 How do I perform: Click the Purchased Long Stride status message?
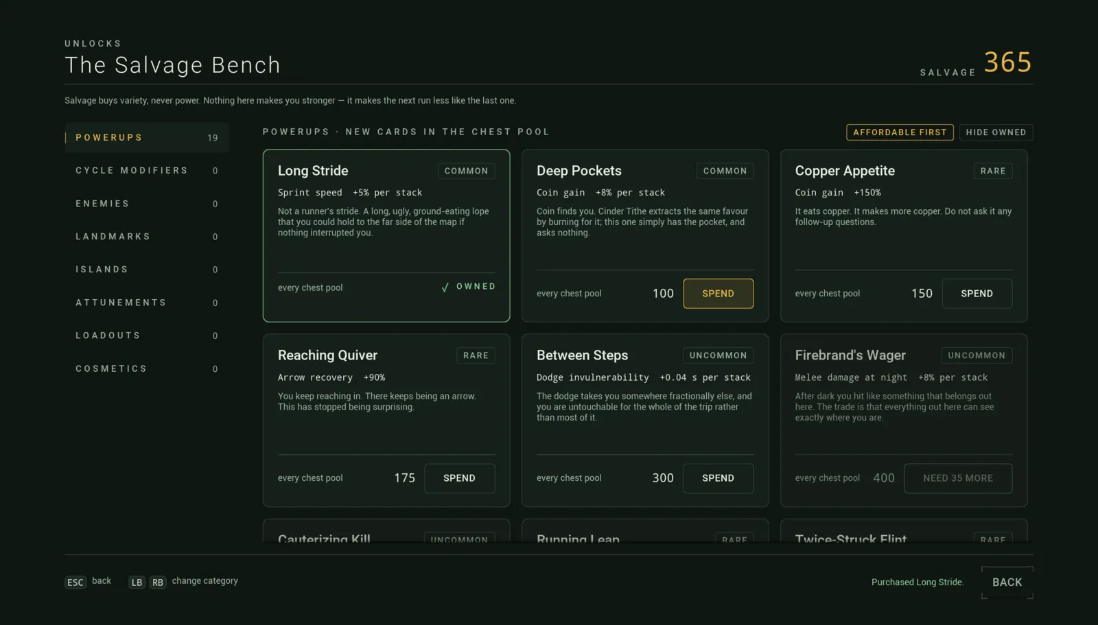(x=918, y=582)
